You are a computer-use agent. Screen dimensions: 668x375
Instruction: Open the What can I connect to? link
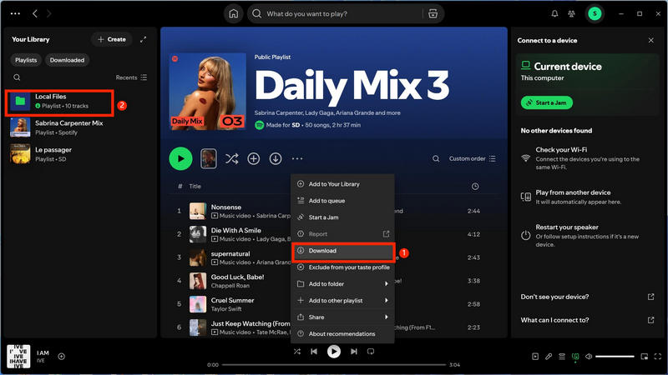(x=587, y=320)
